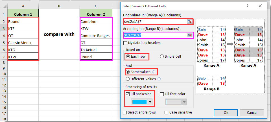Click the blue backcolor swatch

click(140, 102)
